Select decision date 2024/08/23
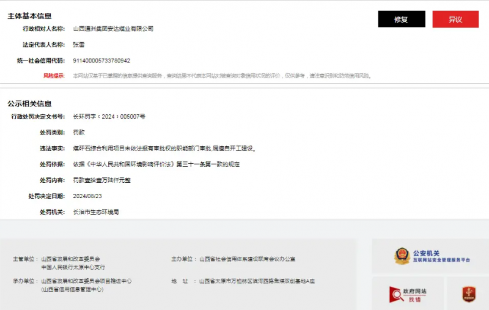Image resolution: width=489 pixels, height=310 pixels. point(87,196)
